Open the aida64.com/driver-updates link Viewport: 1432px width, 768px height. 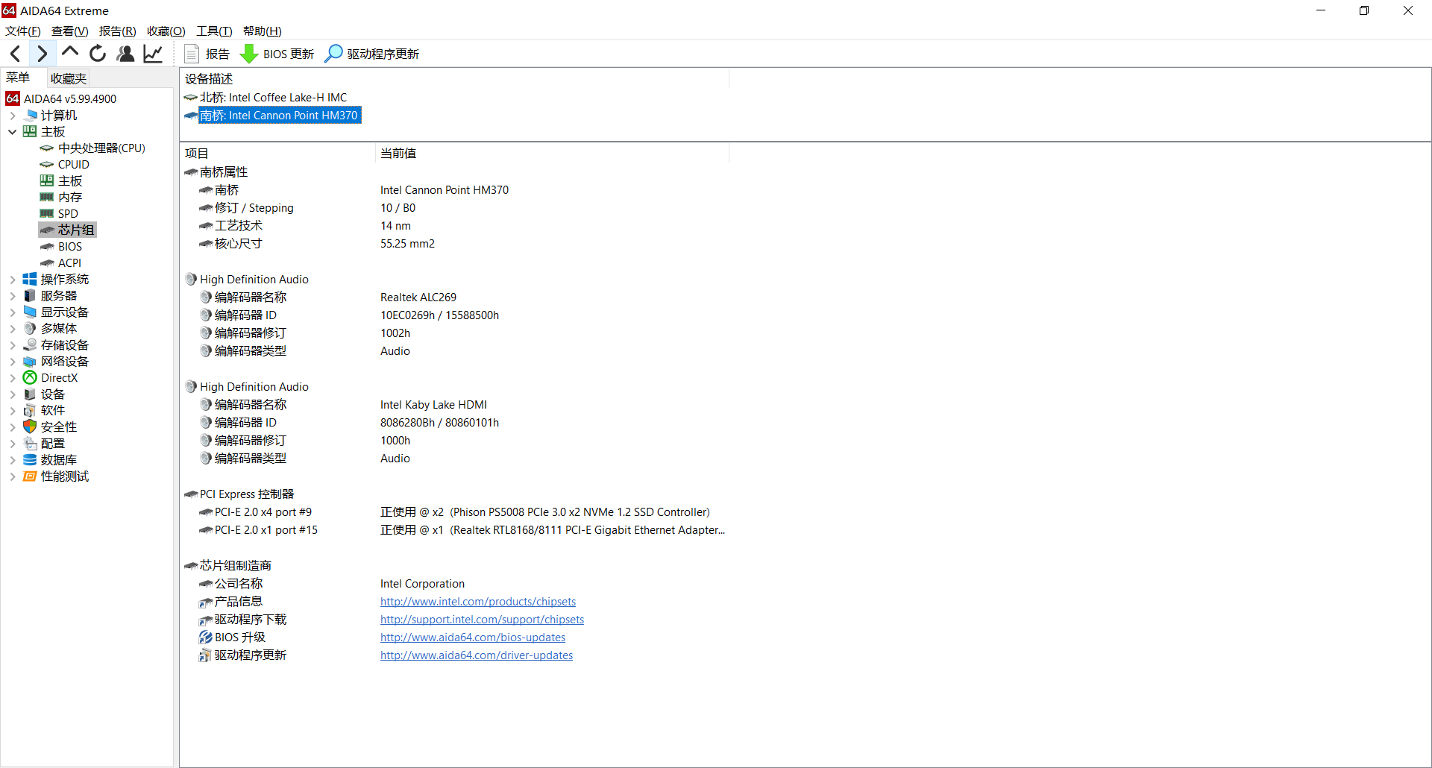477,655
